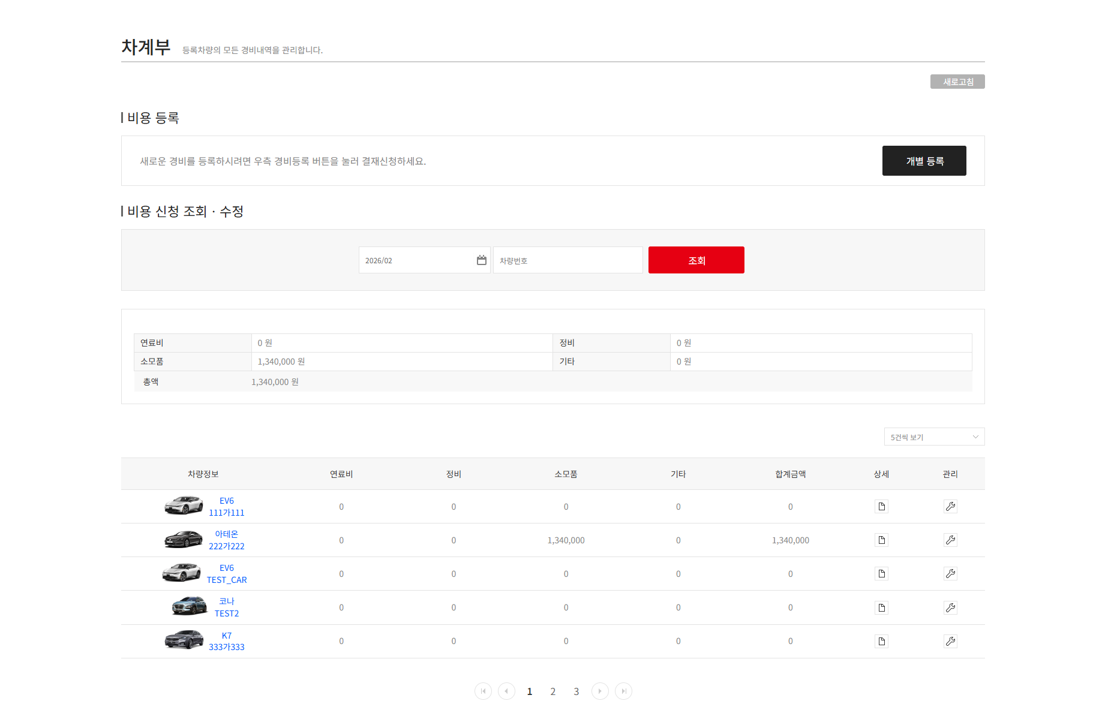Click wrench manage icon for K7 333가333
The image size is (1111, 713).
[950, 641]
